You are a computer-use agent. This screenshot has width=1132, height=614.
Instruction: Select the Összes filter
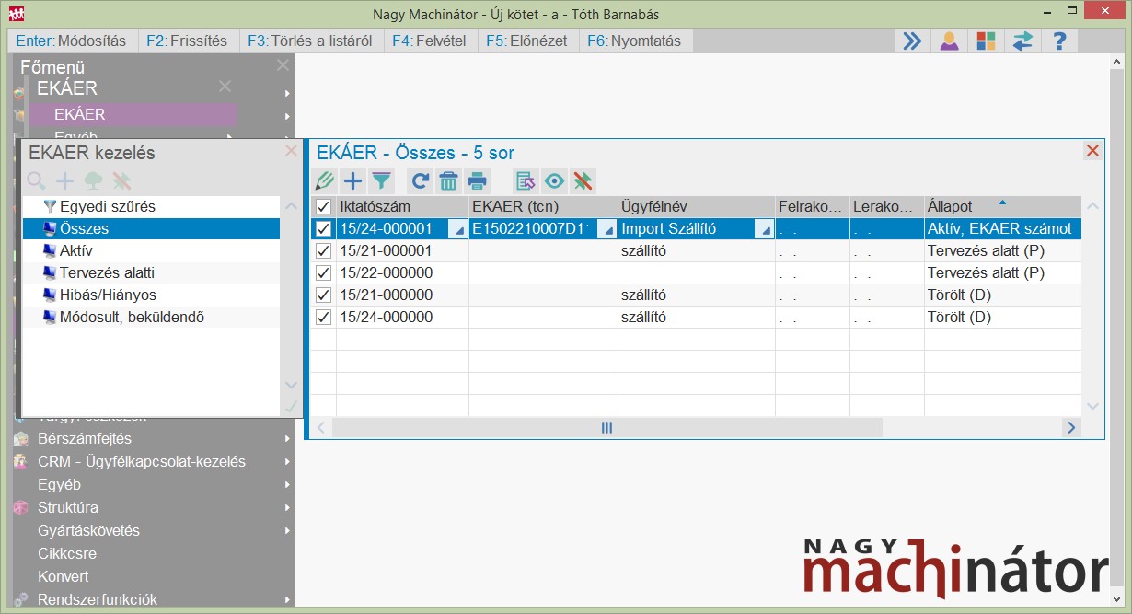(x=151, y=228)
